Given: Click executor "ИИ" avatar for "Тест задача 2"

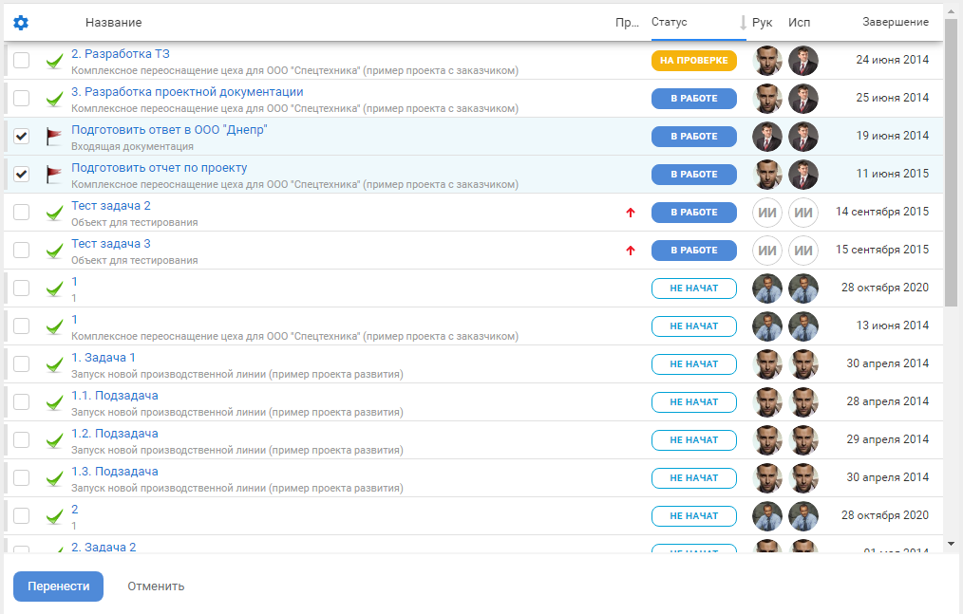Looking at the screenshot, I should [x=802, y=213].
